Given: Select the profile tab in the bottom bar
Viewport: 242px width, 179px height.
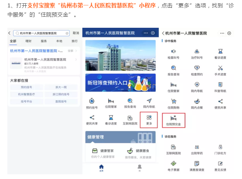Looking at the screenshot, I should 139,168.
